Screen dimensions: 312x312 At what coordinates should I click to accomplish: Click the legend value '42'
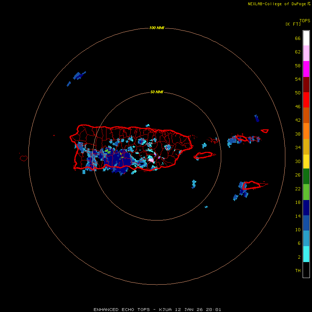[298, 120]
